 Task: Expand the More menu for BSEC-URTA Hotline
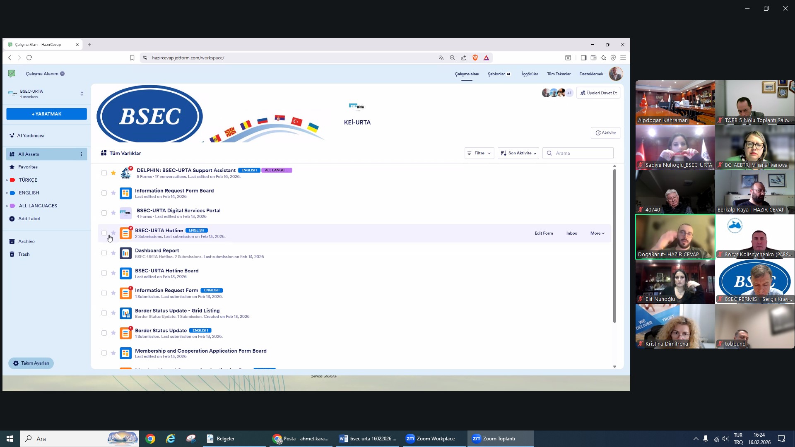[x=597, y=233]
